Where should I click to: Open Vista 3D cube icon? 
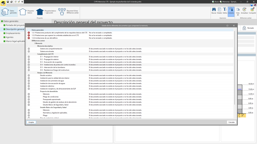pyautogui.click(x=238, y=12)
